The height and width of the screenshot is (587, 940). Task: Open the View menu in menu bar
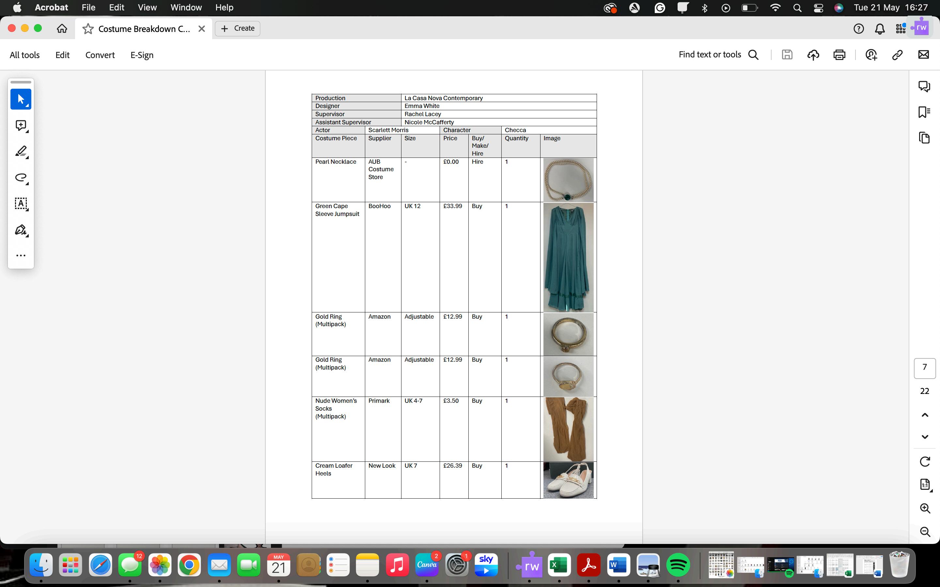tap(147, 8)
